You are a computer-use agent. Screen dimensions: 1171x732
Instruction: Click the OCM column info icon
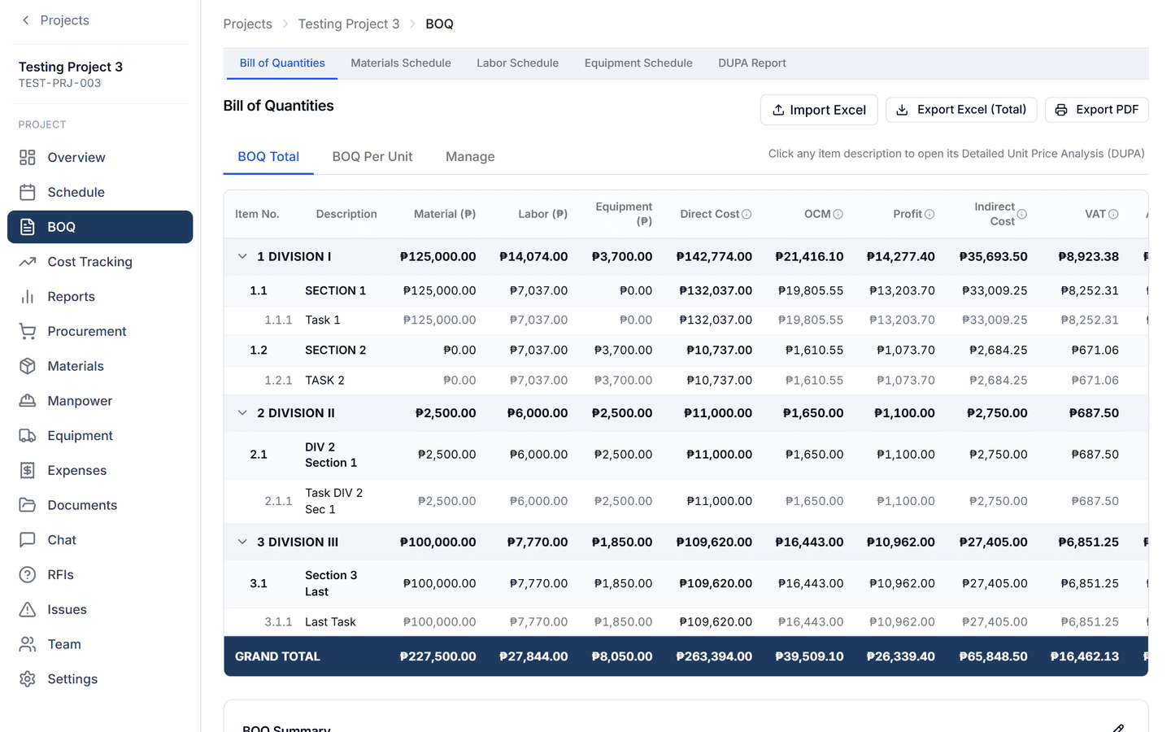(838, 215)
